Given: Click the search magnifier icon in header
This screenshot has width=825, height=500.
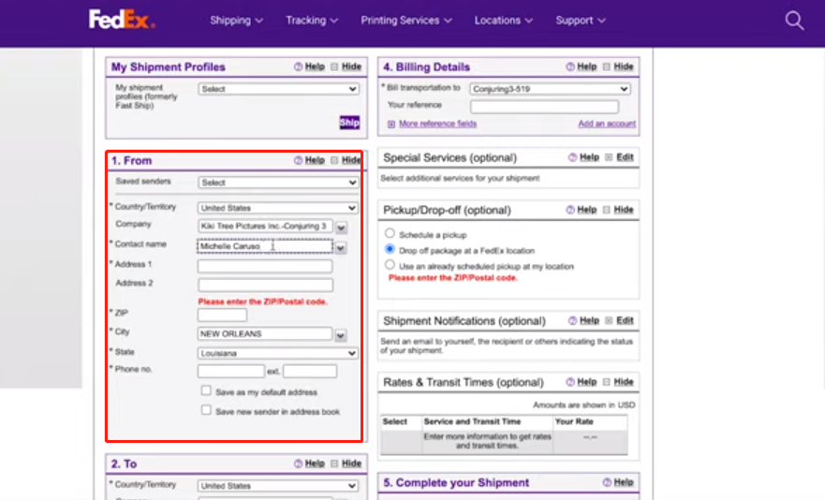Looking at the screenshot, I should click(x=794, y=21).
